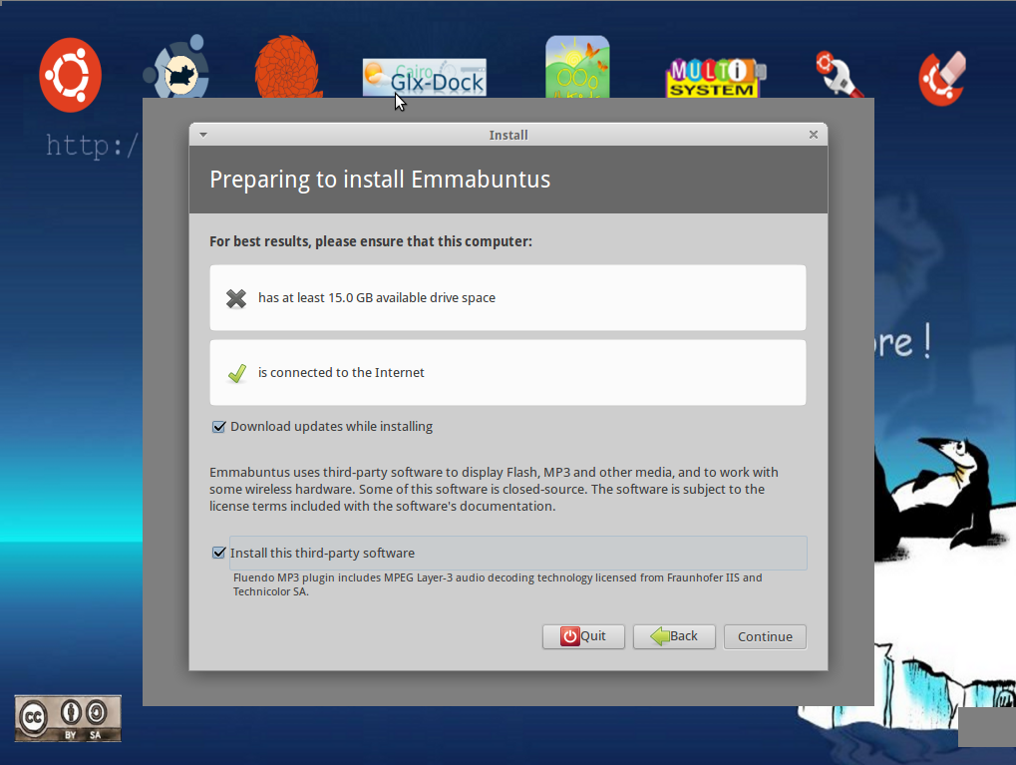Toggle Install this third-party software checkbox
Screen dimensions: 1016x765
[219, 553]
